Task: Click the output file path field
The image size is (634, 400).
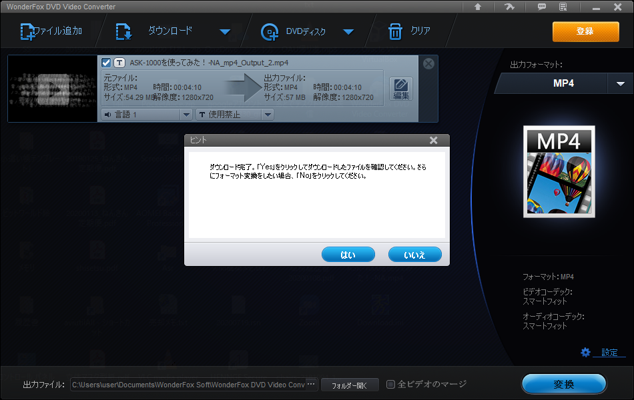Action: pos(188,385)
